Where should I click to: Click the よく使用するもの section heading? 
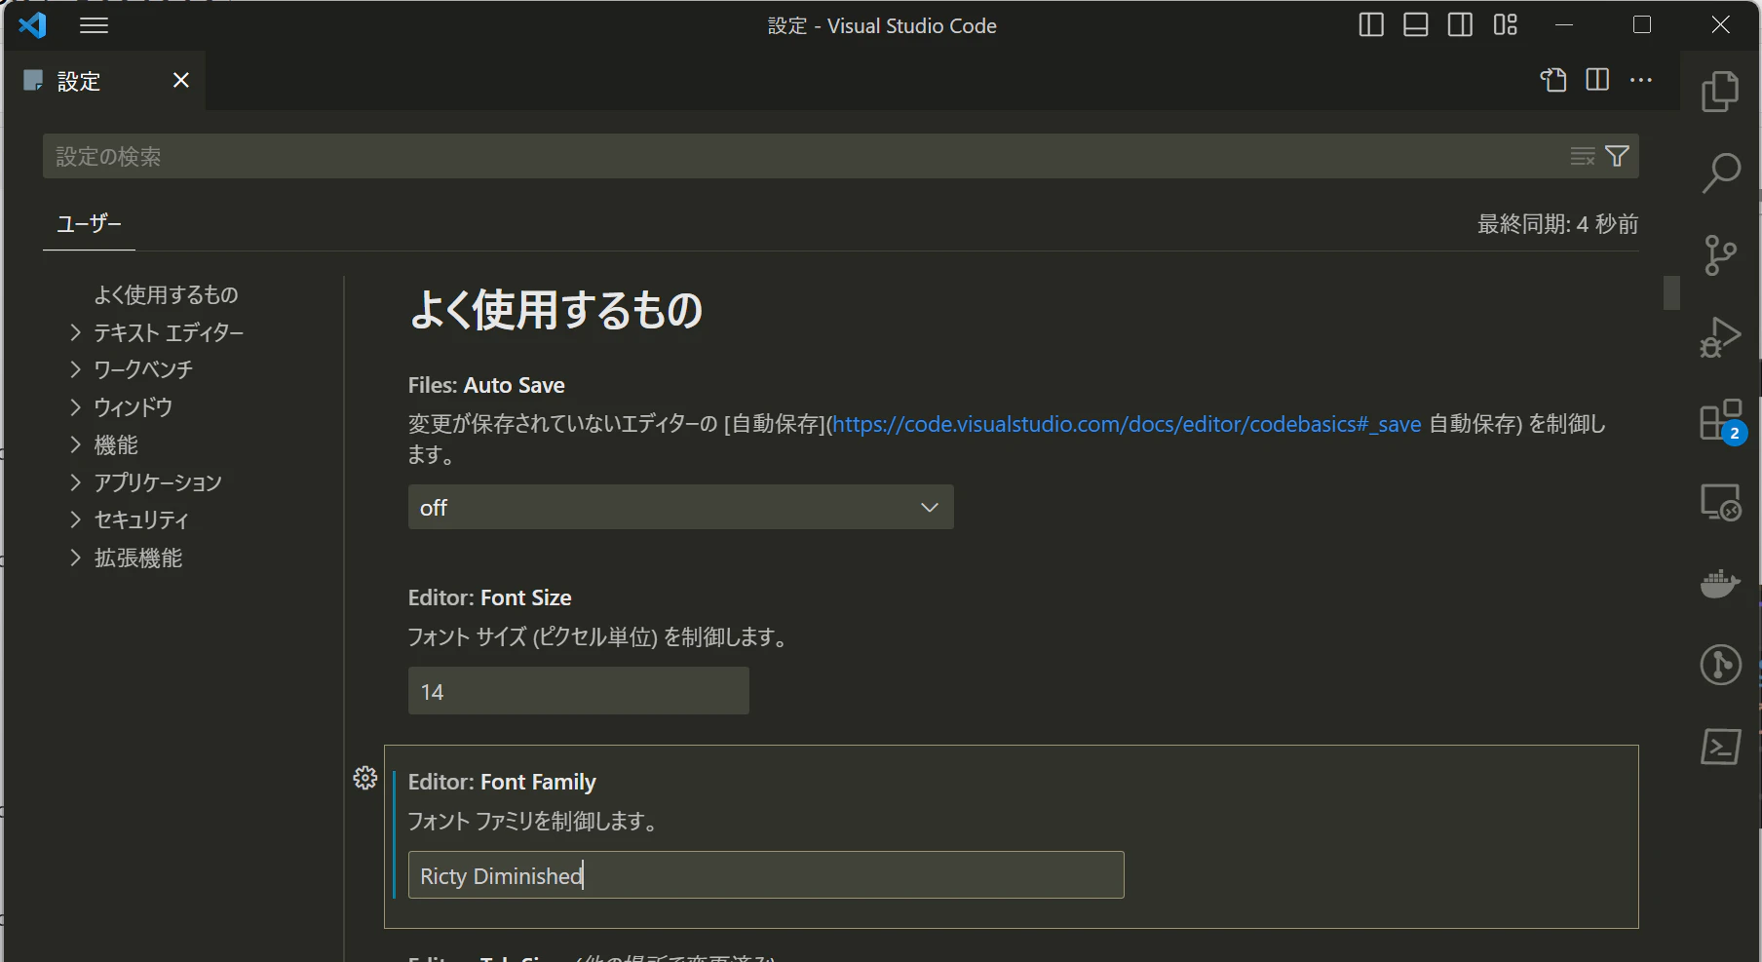pos(555,310)
